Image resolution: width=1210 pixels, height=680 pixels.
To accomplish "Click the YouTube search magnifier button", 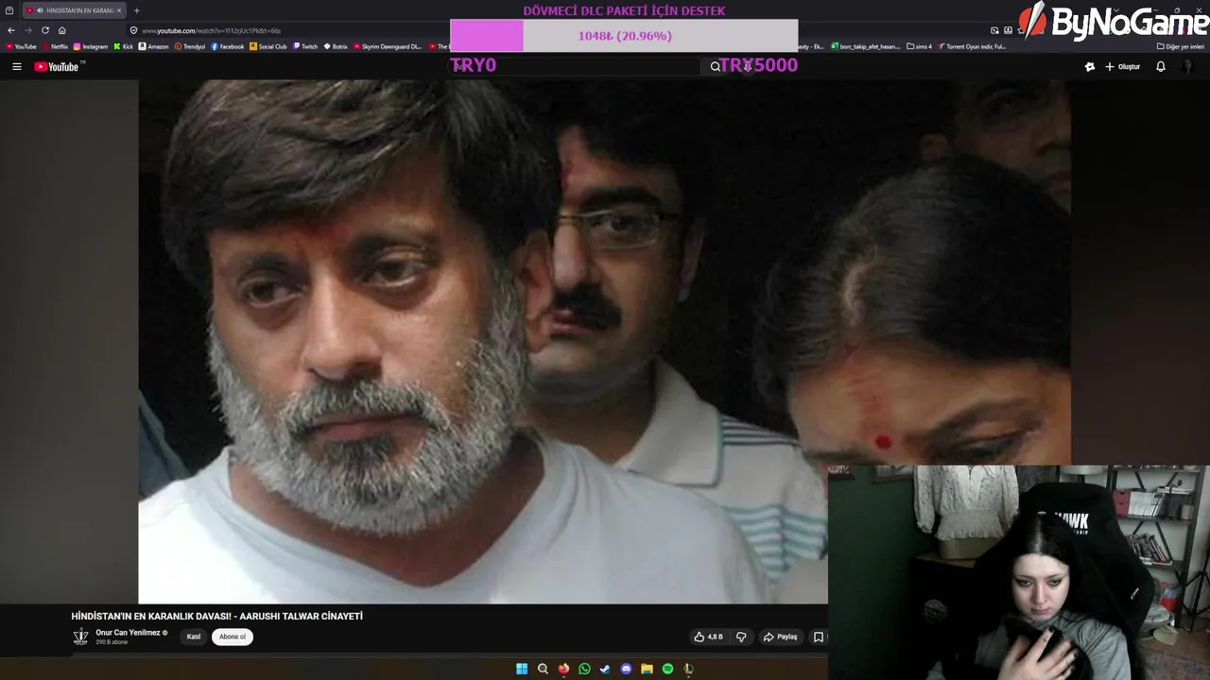I will 716,66.
